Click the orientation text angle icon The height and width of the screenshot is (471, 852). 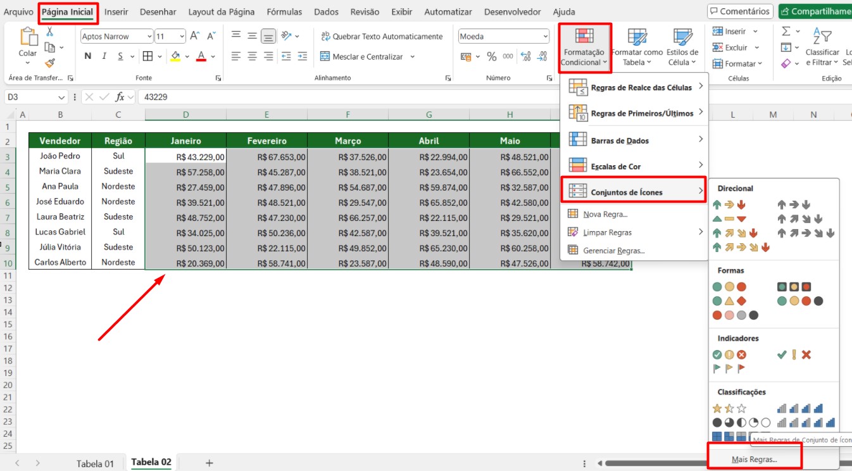pyautogui.click(x=286, y=36)
